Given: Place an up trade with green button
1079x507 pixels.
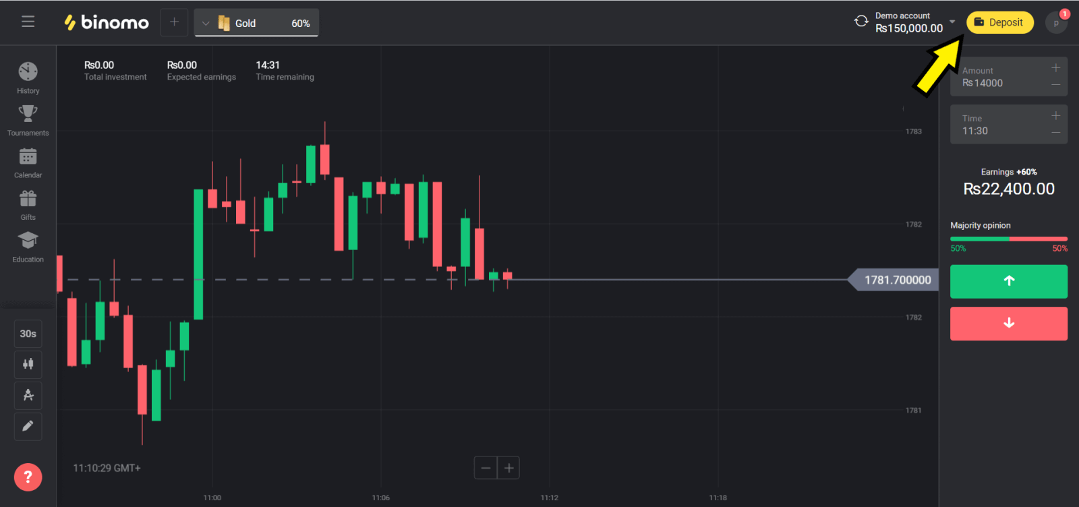Looking at the screenshot, I should pos(1008,281).
